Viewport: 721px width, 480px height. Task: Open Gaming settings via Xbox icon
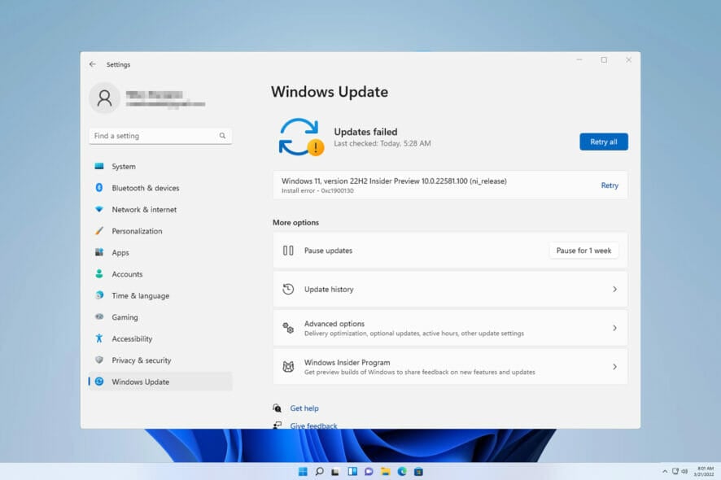(101, 317)
